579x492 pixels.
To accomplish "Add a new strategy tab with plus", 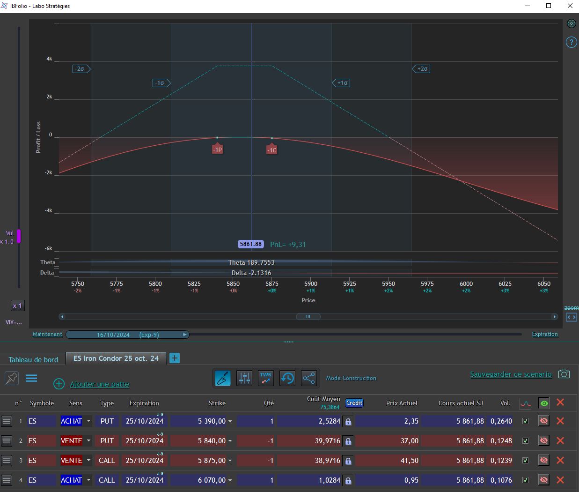I will [x=174, y=358].
